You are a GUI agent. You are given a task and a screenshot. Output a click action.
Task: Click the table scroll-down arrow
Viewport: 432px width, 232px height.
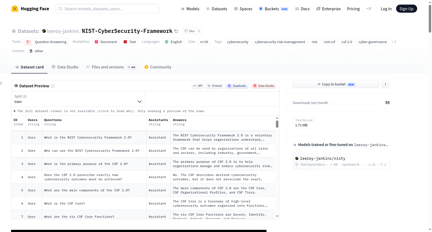point(277,216)
